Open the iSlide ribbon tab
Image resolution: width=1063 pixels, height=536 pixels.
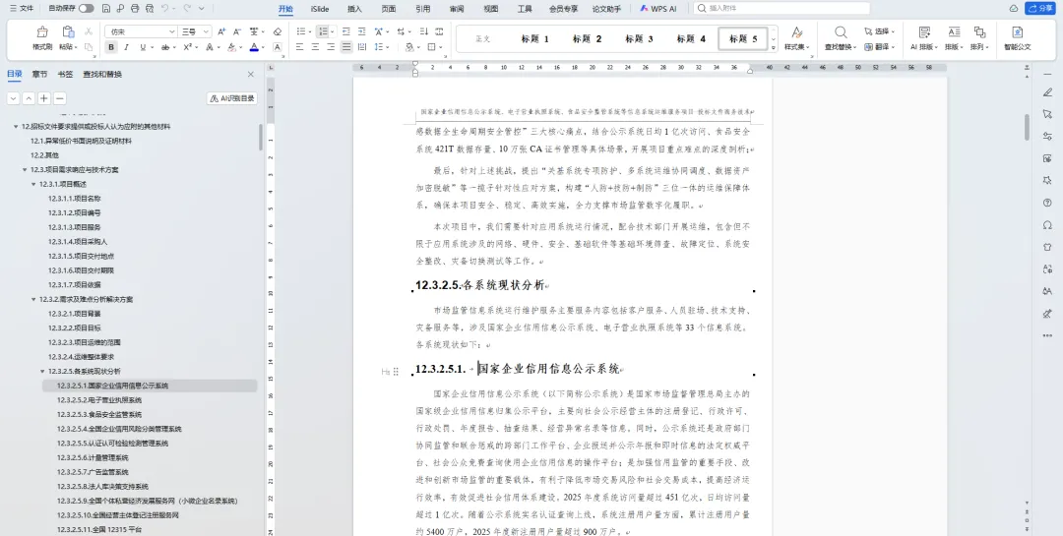[x=320, y=9]
